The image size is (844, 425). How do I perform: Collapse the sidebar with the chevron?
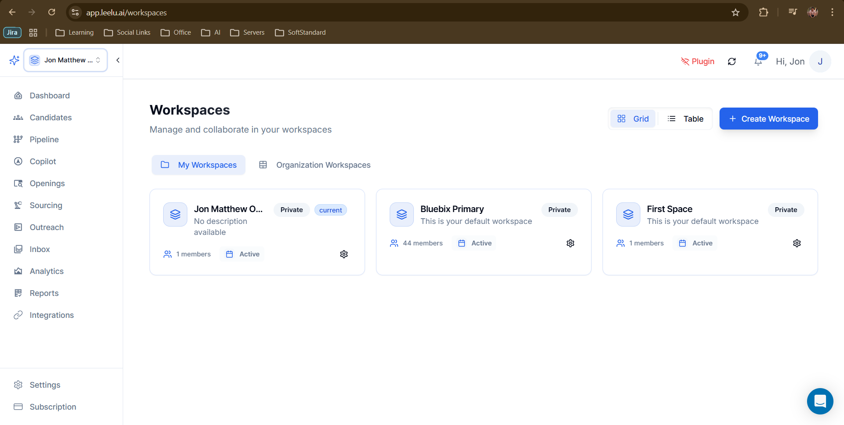[x=118, y=60]
